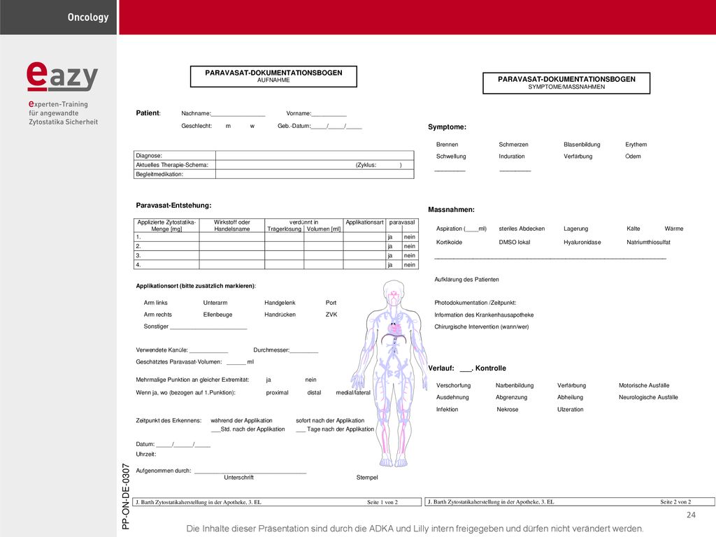Select the Schmerzen symptom
Image resolution: width=716 pixels, height=537 pixels.
click(x=514, y=145)
